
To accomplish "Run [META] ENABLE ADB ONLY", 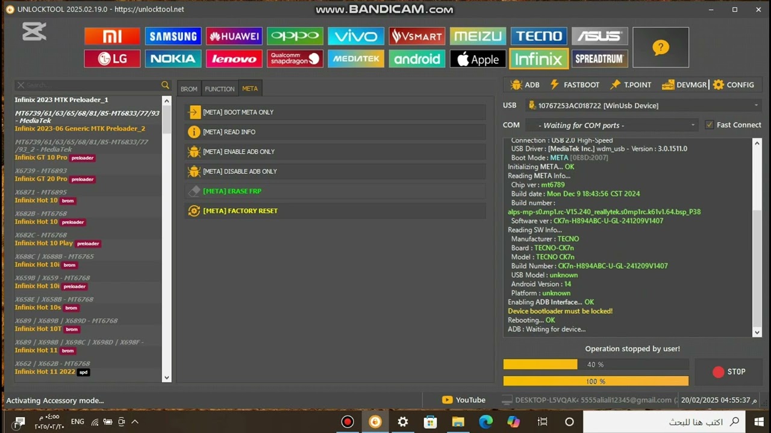I will coord(335,152).
